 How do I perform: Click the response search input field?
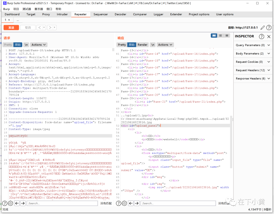pos(178,203)
